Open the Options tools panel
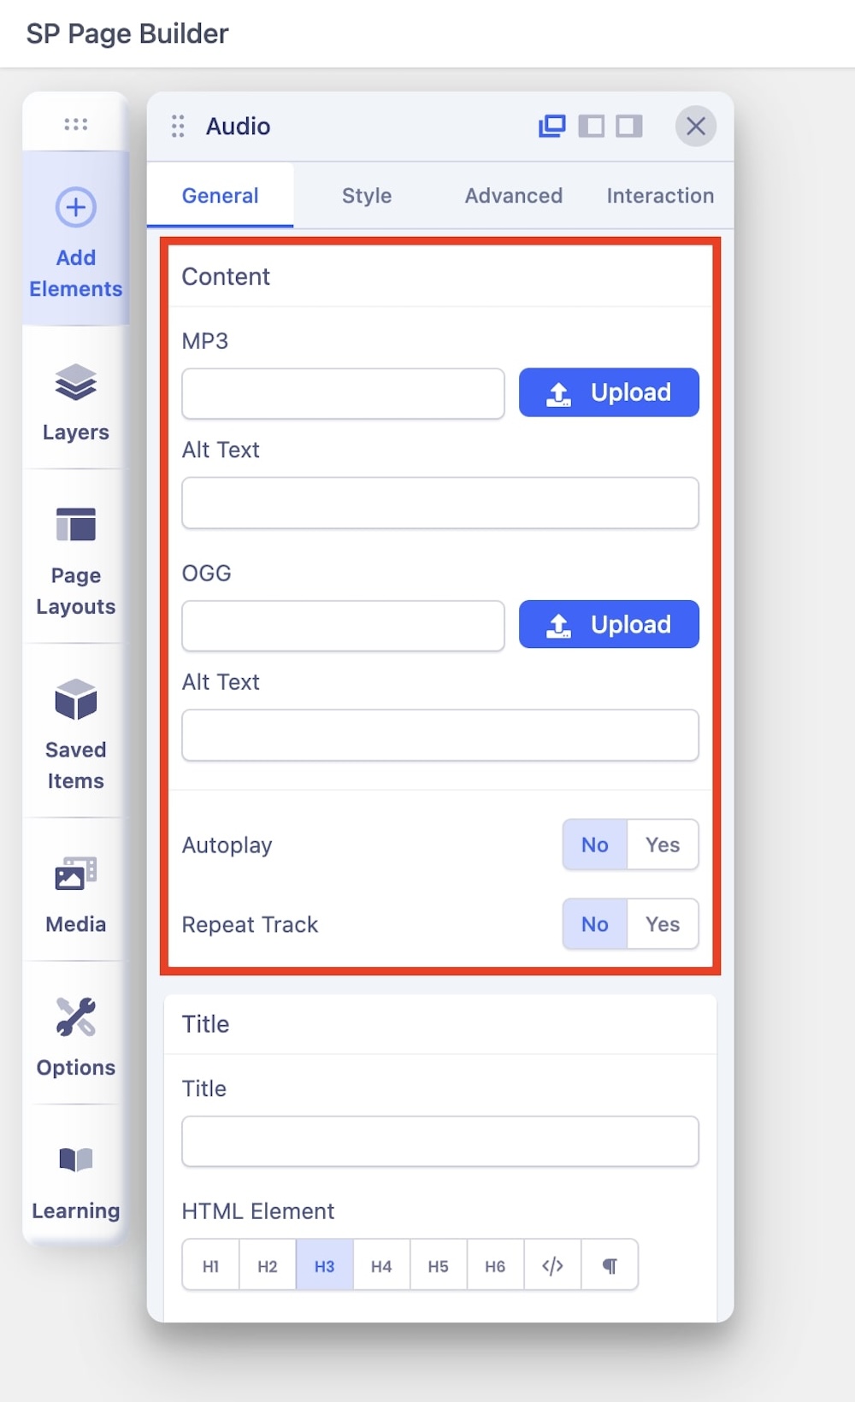The image size is (855, 1402). 75,1034
